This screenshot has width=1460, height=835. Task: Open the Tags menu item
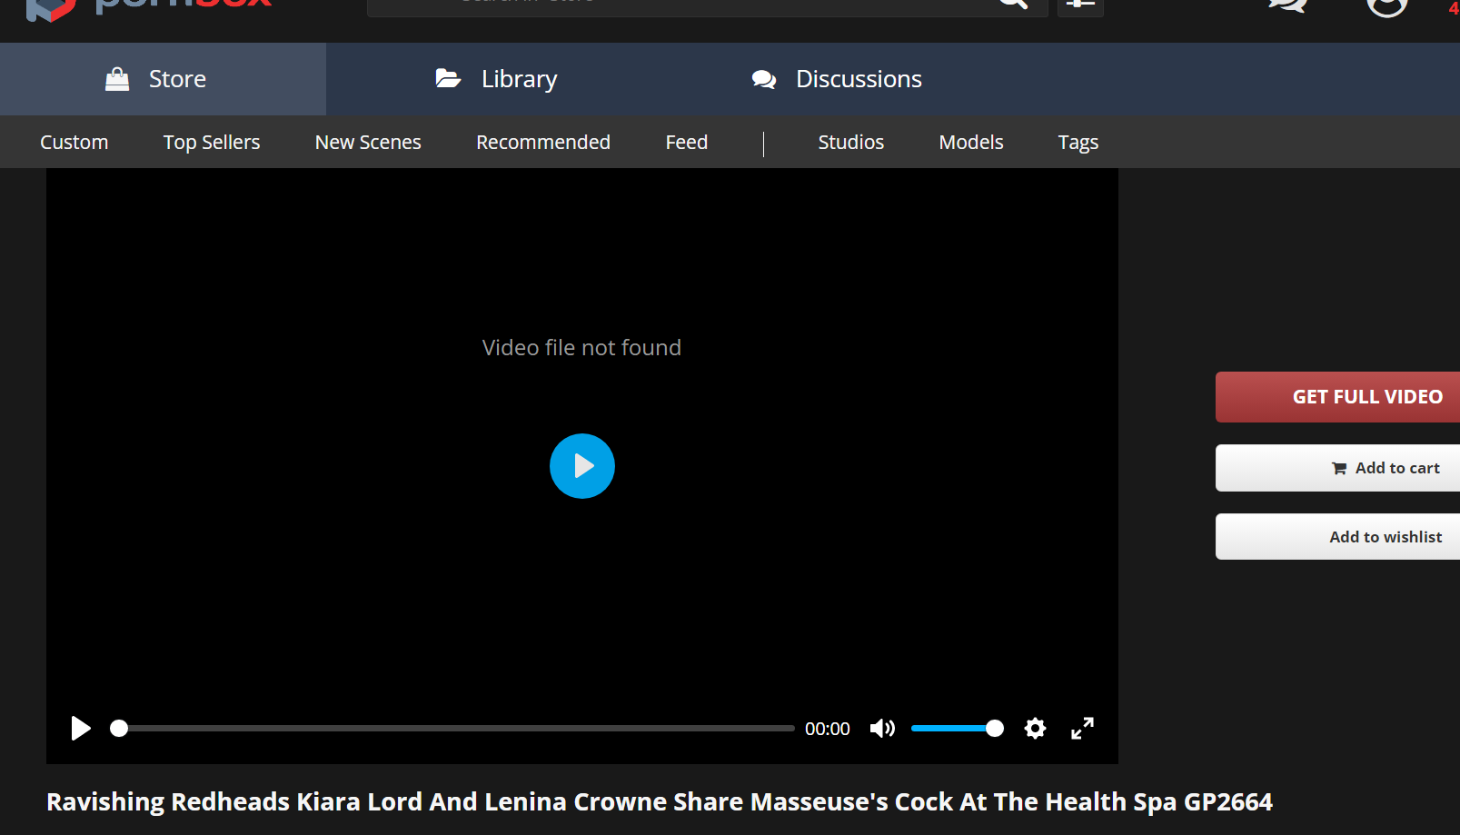1078,143
